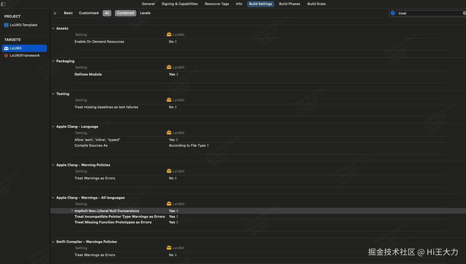Image resolution: width=466 pixels, height=264 pixels.
Task: Select Allow 'asm', 'inline', 'typeof' setting
Action: tap(97, 140)
